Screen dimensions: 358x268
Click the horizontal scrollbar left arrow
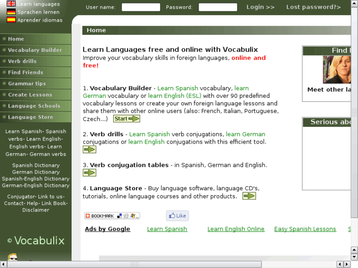3,265
